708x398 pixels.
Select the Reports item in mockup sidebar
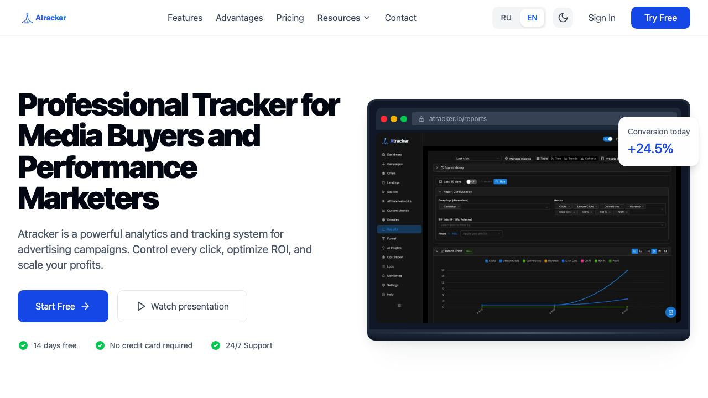[399, 229]
